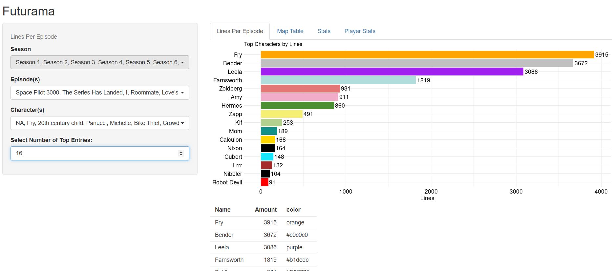612x271 pixels.
Task: Click the Futurama page title
Action: [x=29, y=11]
